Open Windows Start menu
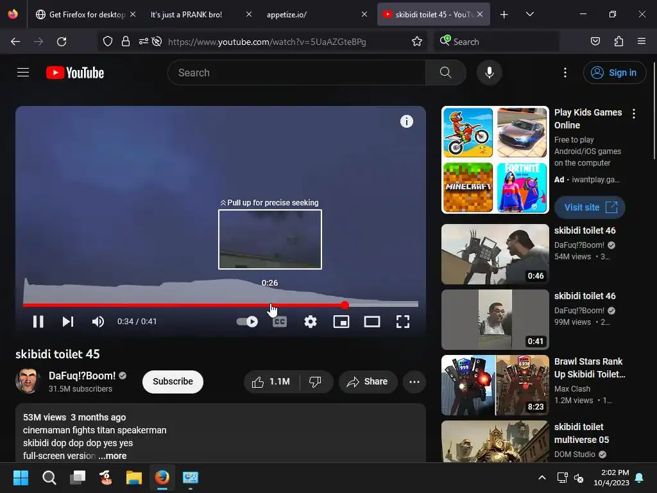The width and height of the screenshot is (657, 493). pyautogui.click(x=21, y=478)
